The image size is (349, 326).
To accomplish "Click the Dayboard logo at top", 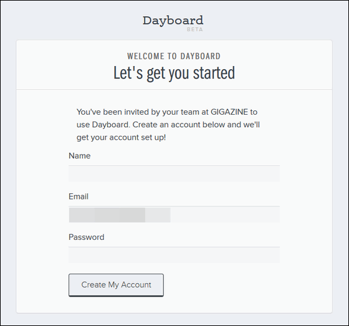I will (x=173, y=21).
